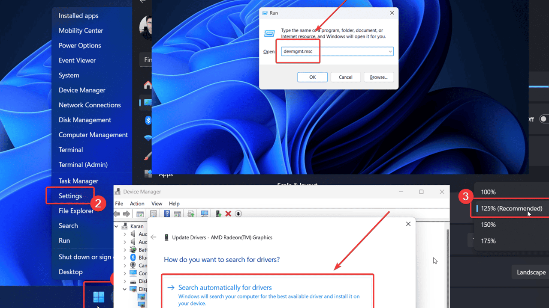
Task: Click the Back arrow in Device Manager toolbar
Action: tap(117, 214)
